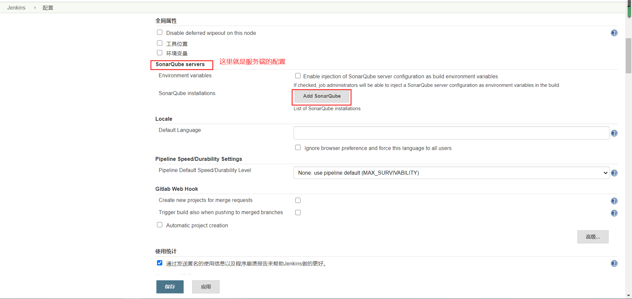Screen dimensions: 632x299
Task: Click the vertical scrollbar thumb
Action: pos(629,55)
